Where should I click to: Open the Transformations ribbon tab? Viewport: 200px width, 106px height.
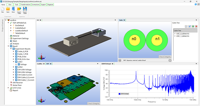click(25, 5)
